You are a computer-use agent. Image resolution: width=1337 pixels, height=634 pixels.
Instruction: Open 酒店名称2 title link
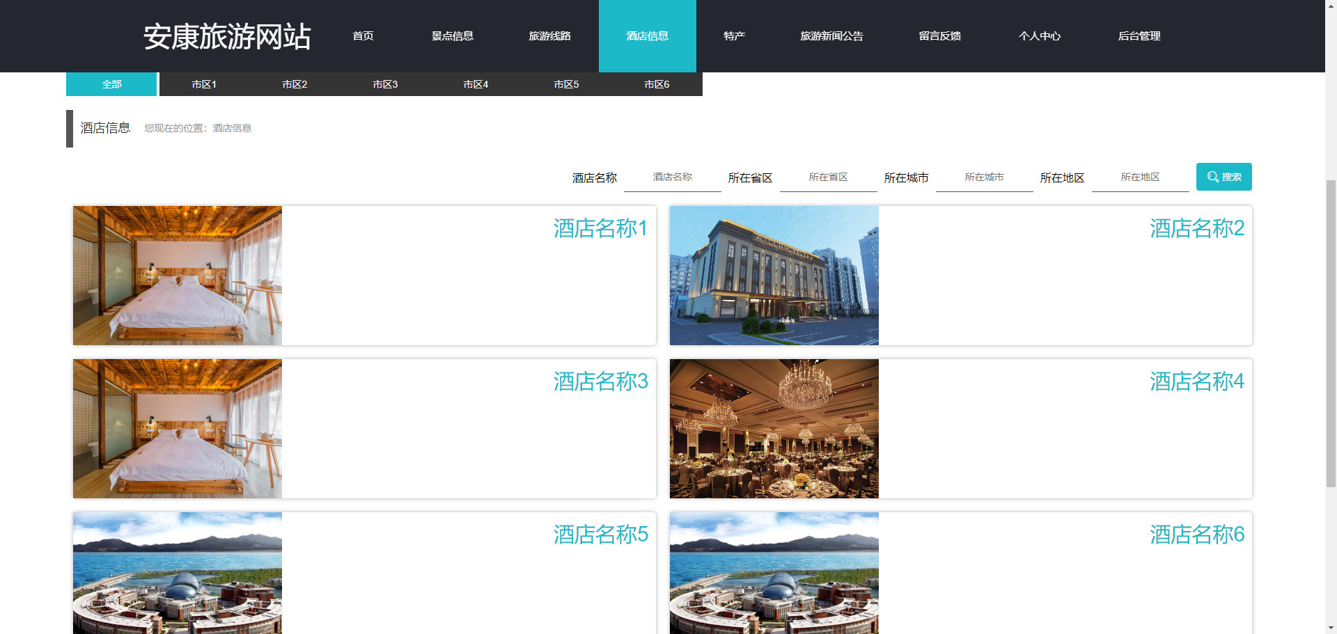coord(1197,228)
